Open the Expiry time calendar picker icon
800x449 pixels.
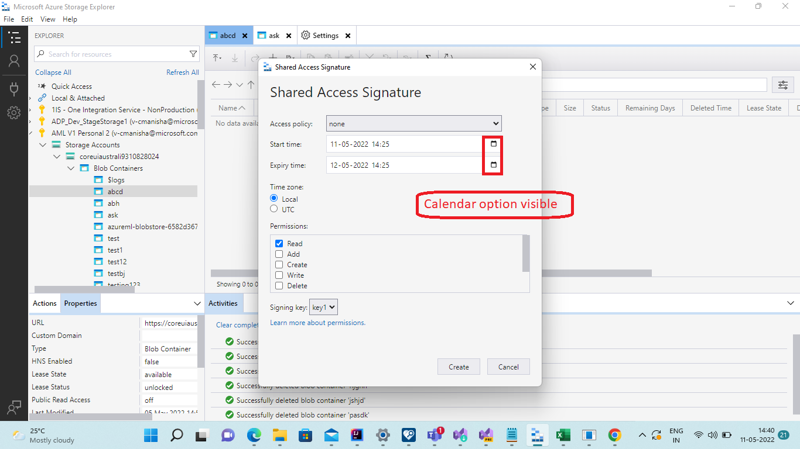click(x=493, y=165)
